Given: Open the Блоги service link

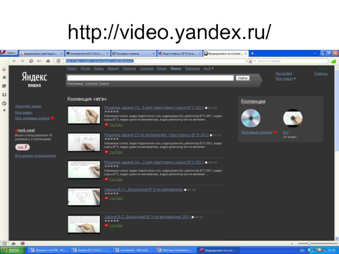Looking at the screenshot, I should (x=162, y=69).
